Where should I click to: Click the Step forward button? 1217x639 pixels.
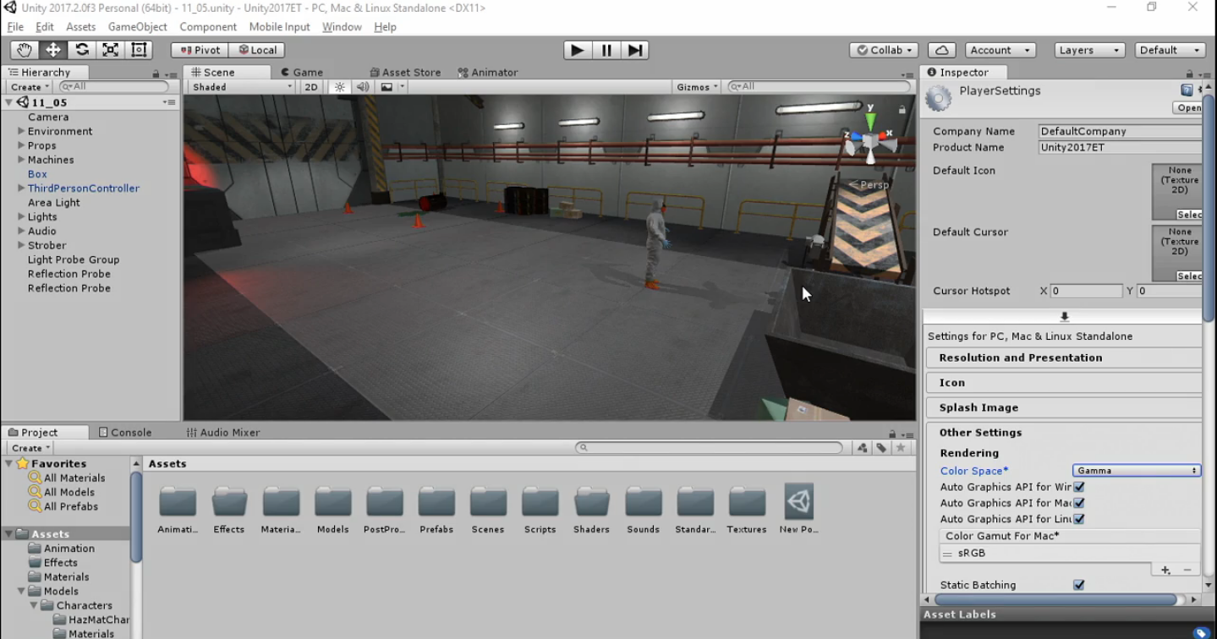pos(635,50)
